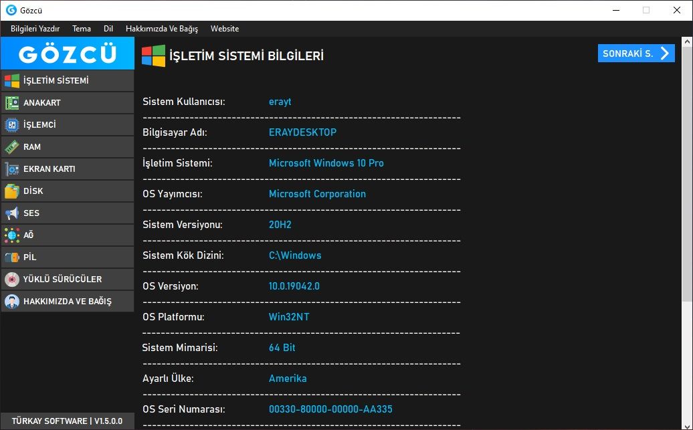The height and width of the screenshot is (430, 693).
Task: Open the ANAKART section
Action: [x=68, y=103]
